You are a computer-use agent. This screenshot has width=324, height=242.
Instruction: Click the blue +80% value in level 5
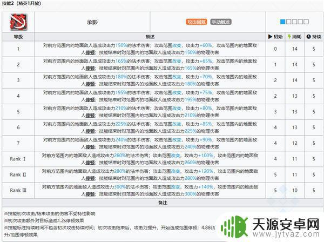[x=206, y=108]
